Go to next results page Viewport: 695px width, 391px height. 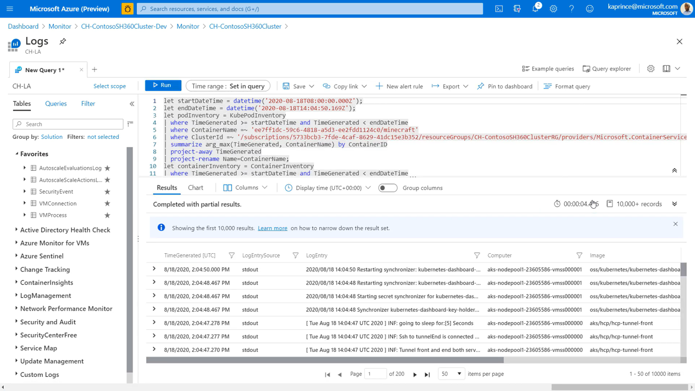coord(415,374)
